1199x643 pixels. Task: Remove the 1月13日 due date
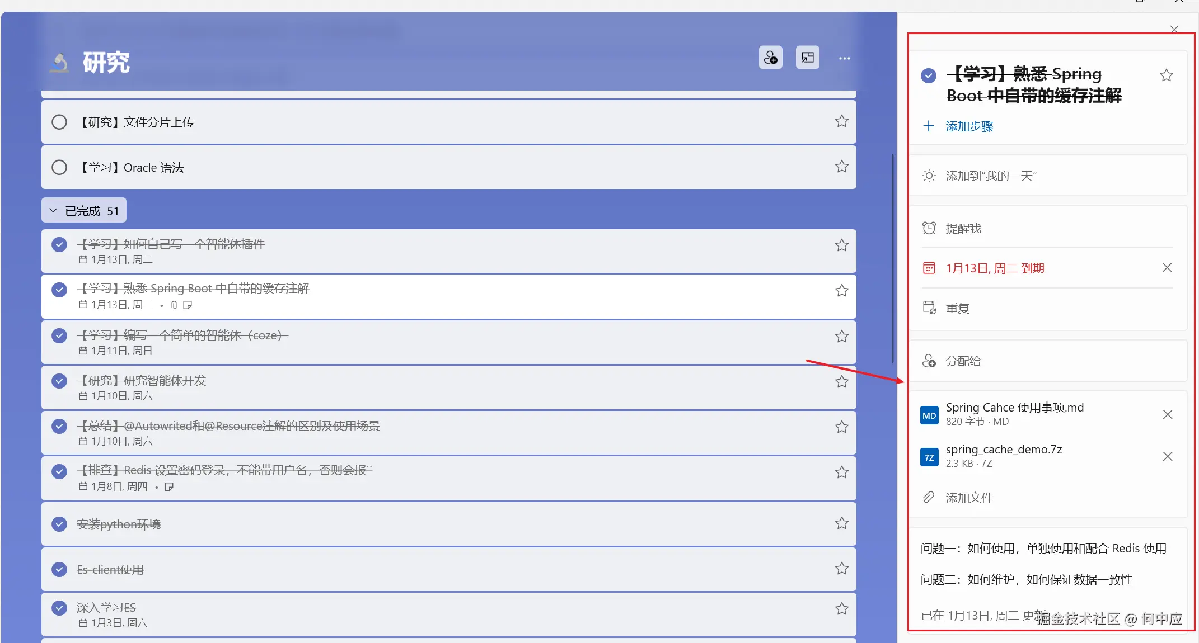point(1167,268)
